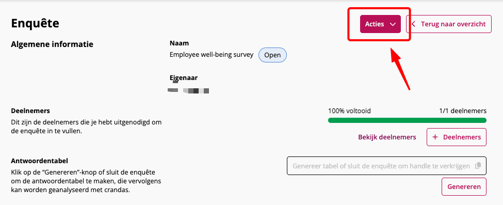Click the blurred owner name under Eigenaar
503x205 pixels.
188,89
